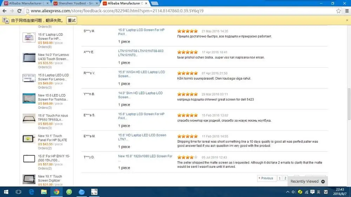Open 15.6" HD Laptop LED LCD Screen LTN1 link

point(142,137)
